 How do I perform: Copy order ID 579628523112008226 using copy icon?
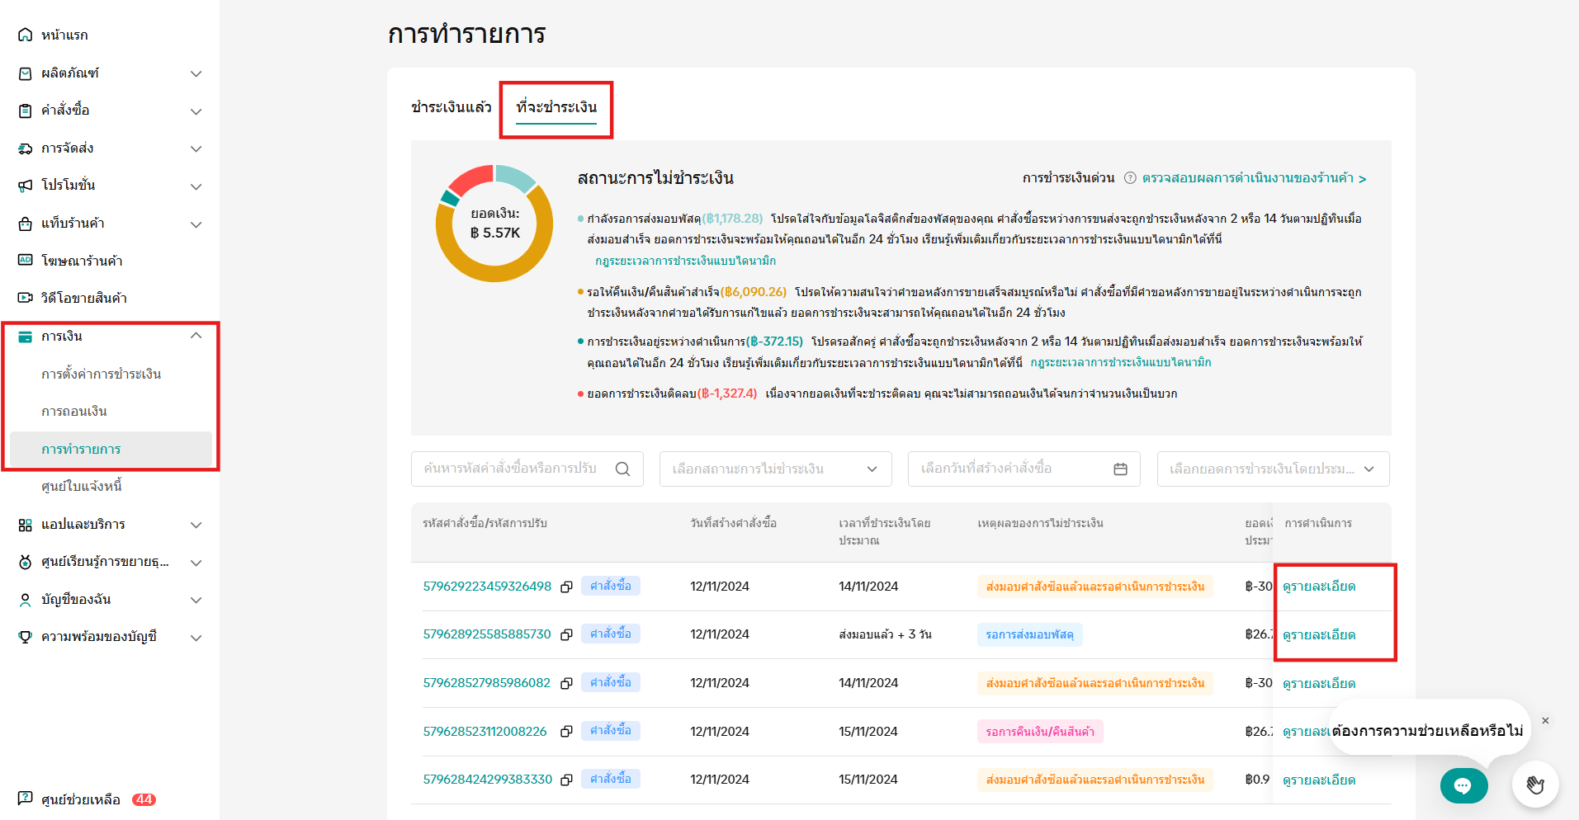tap(566, 732)
